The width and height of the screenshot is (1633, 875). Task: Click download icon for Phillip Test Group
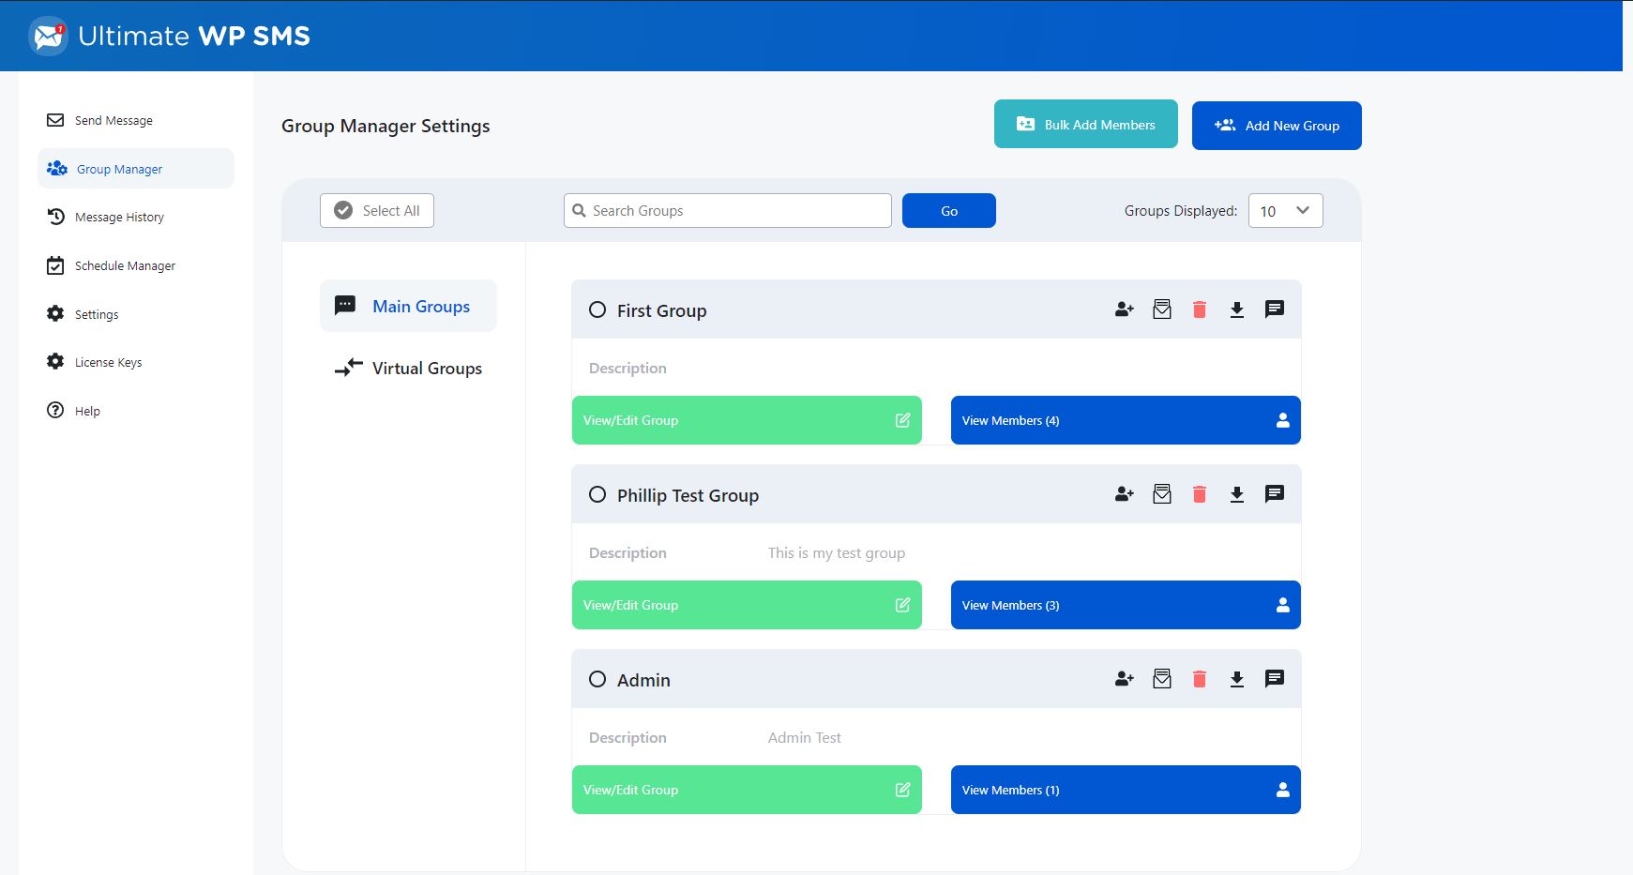[1236, 494]
